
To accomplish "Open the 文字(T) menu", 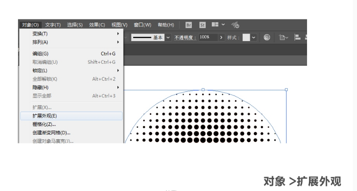I will coord(53,25).
